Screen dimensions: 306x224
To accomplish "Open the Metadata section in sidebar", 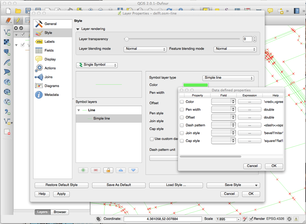I will [51, 95].
